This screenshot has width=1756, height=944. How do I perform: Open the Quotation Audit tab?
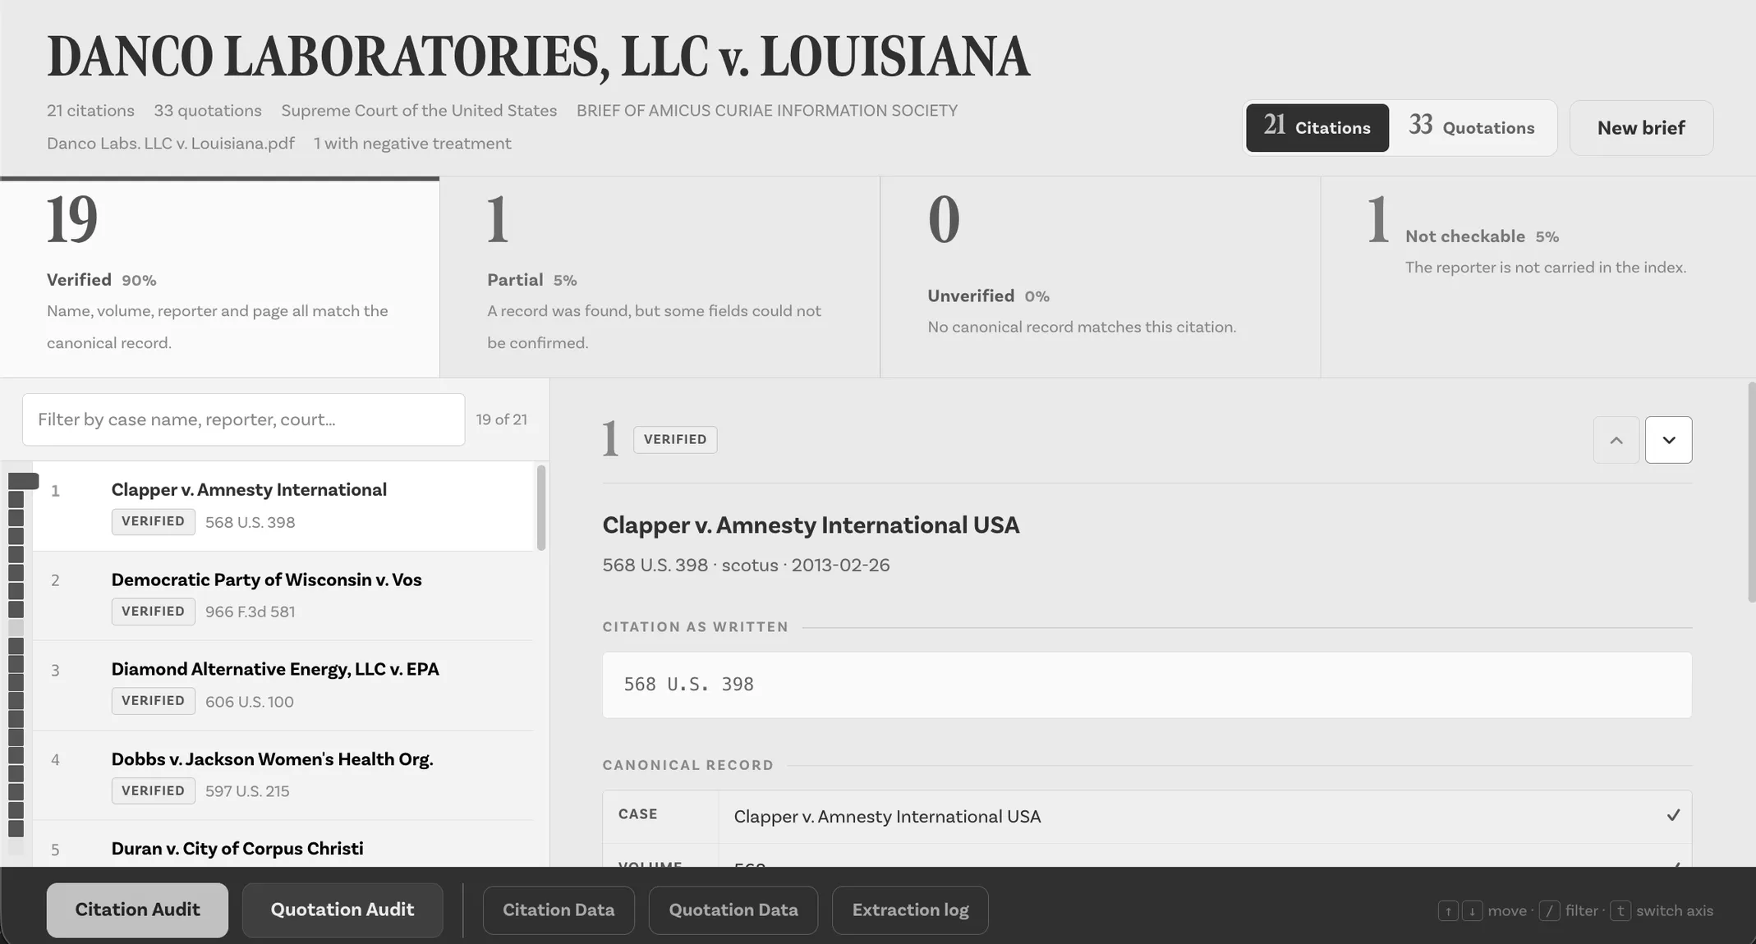[x=342, y=910]
